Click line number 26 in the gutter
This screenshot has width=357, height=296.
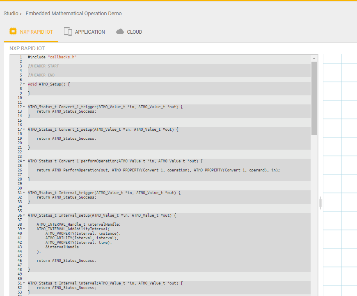[20, 170]
